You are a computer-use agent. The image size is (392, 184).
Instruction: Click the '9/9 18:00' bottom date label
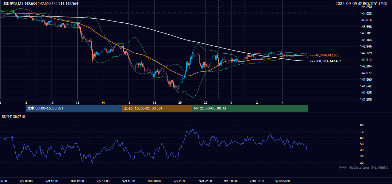154,181
